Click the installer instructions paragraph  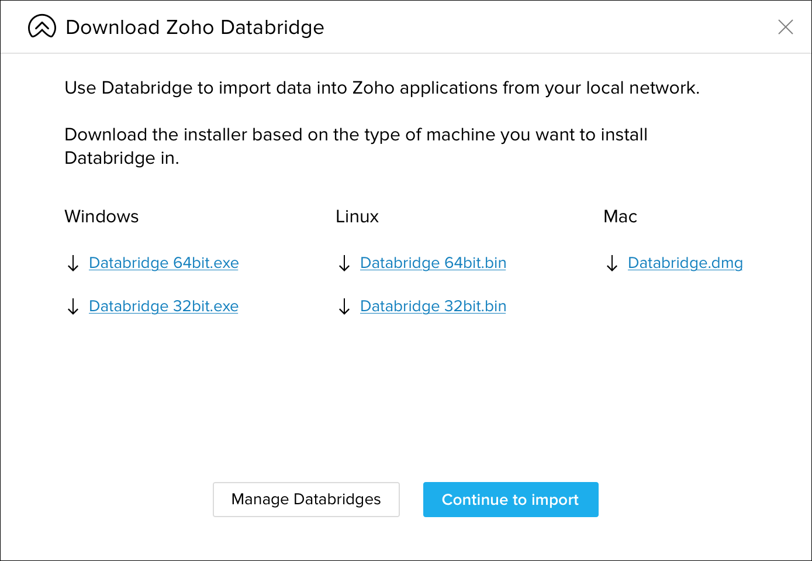pos(355,146)
